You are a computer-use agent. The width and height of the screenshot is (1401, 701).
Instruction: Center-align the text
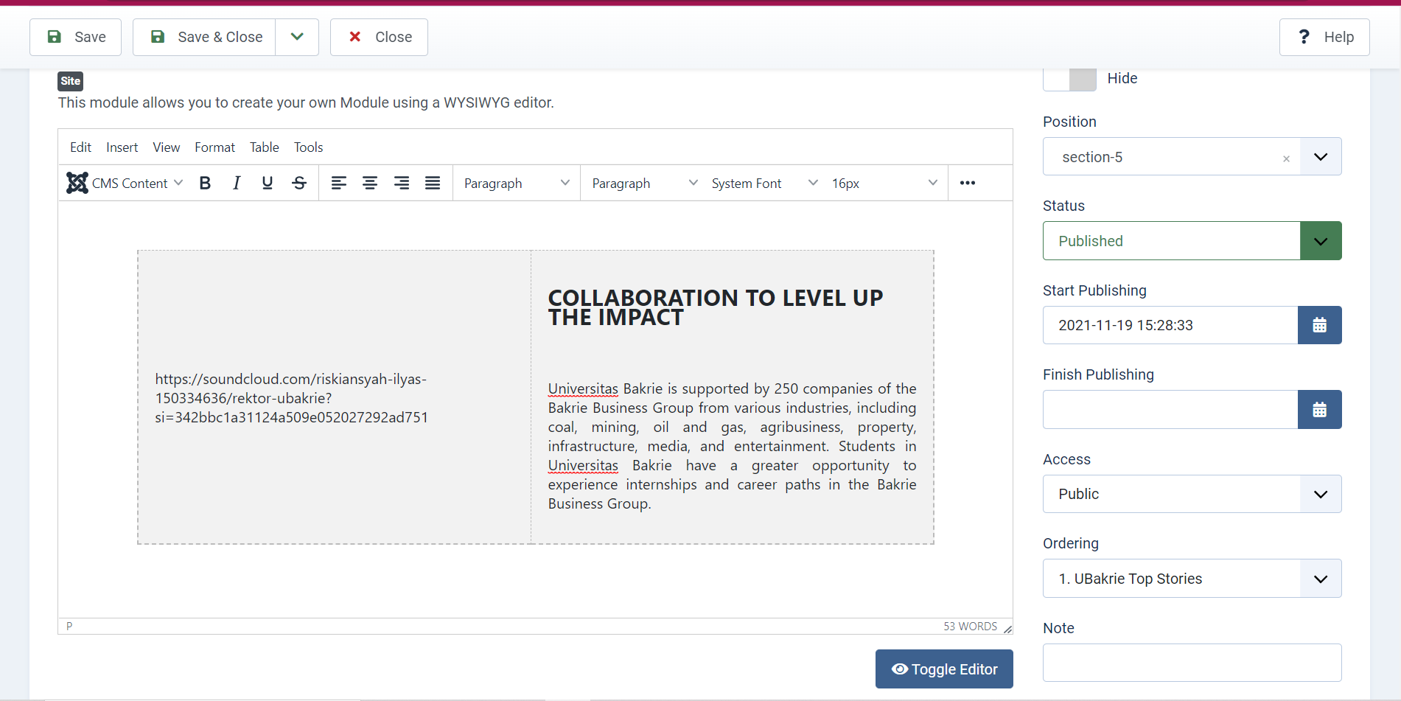[x=370, y=184]
